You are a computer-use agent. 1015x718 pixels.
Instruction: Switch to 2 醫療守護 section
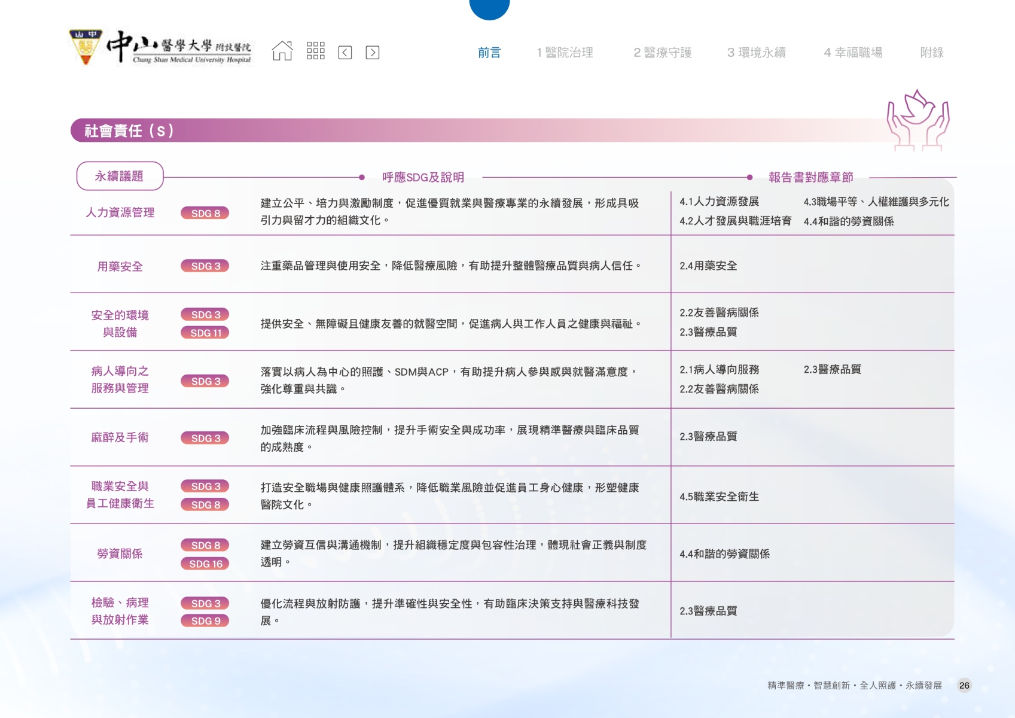[x=662, y=53]
